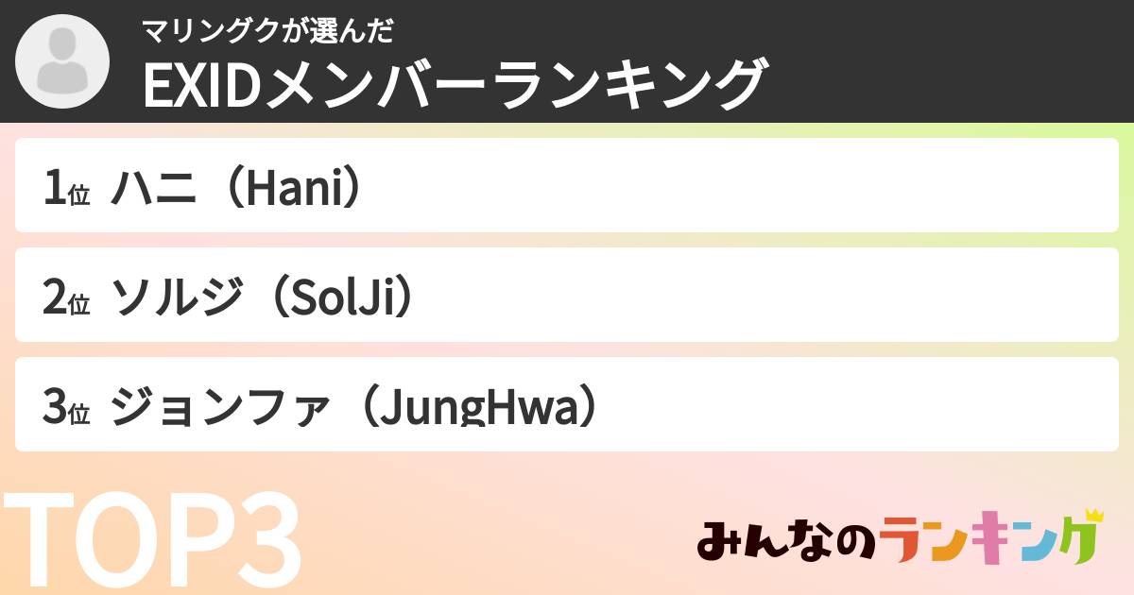
Task: Click the gray user avatar icon
Action: 63,61
